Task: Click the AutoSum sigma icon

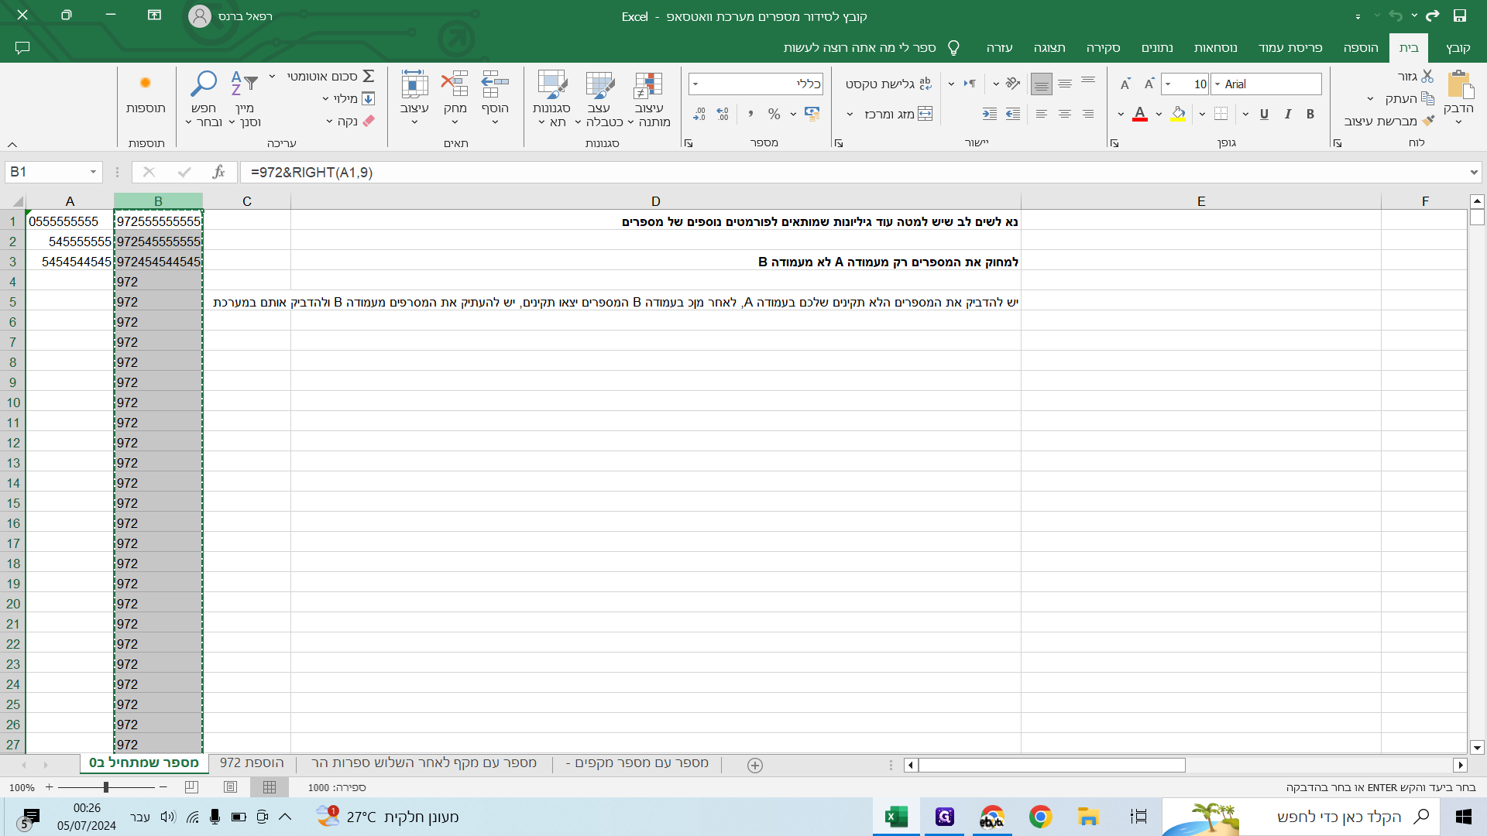Action: tap(369, 76)
